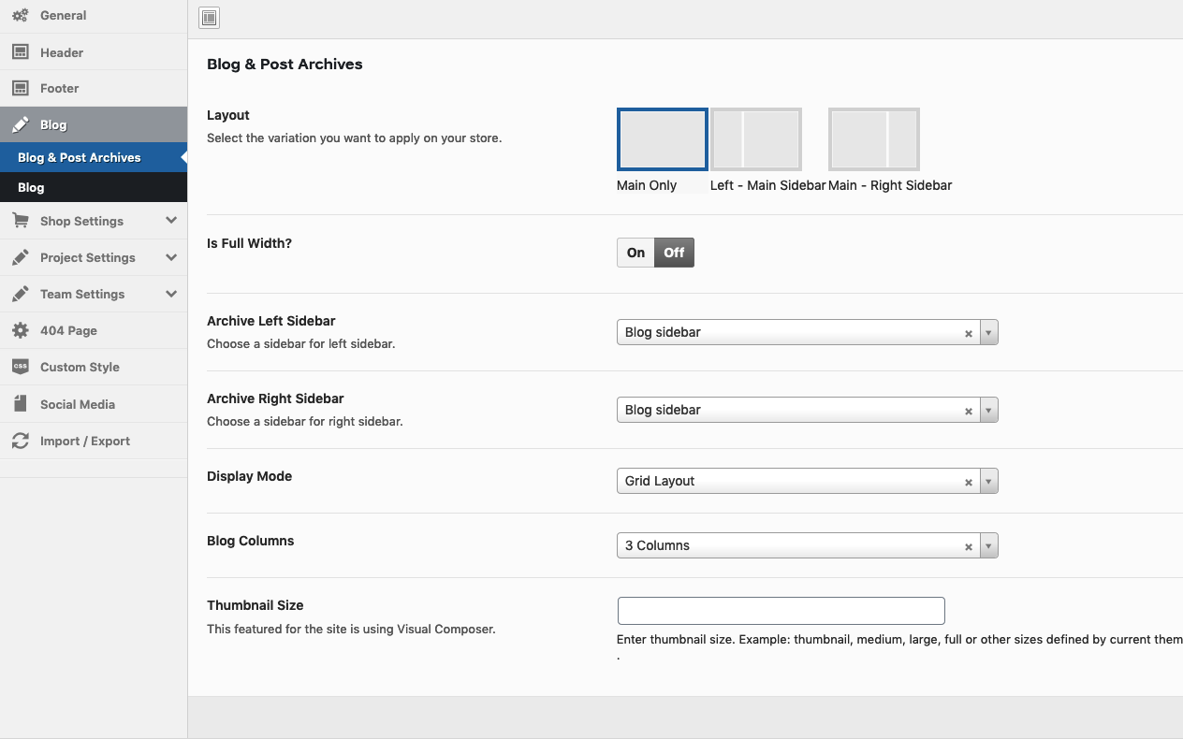
Task: Open the Display Mode dropdown arrow
Action: click(988, 482)
